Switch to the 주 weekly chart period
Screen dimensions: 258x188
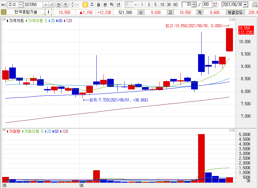coord(92,5)
